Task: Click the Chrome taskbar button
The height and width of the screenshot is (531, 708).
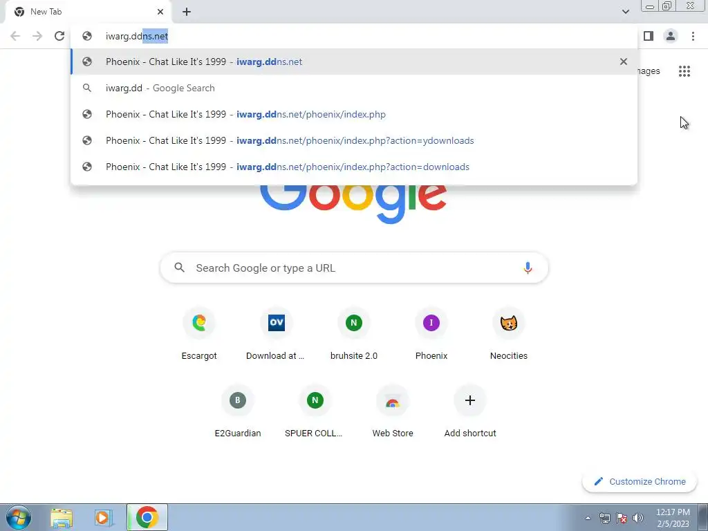Action: click(147, 517)
